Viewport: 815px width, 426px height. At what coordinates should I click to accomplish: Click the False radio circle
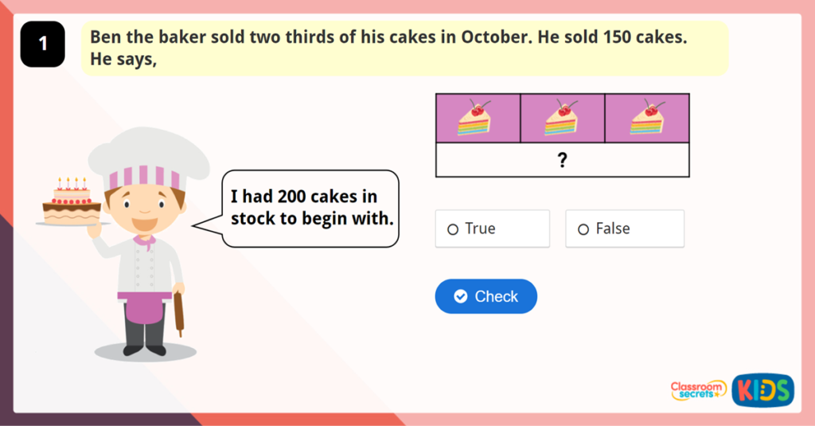pyautogui.click(x=583, y=229)
